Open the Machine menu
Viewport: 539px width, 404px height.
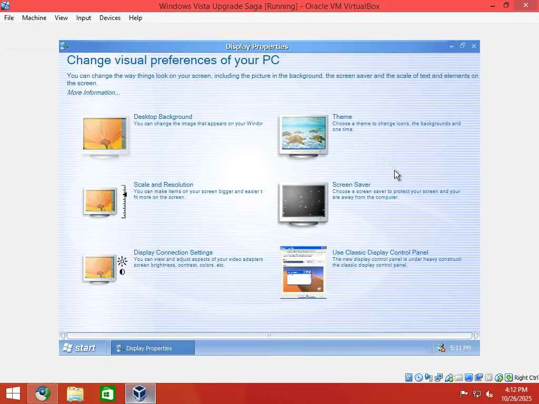(34, 18)
